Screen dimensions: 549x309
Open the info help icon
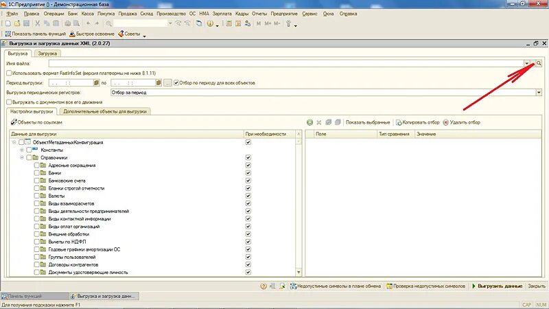click(x=210, y=23)
